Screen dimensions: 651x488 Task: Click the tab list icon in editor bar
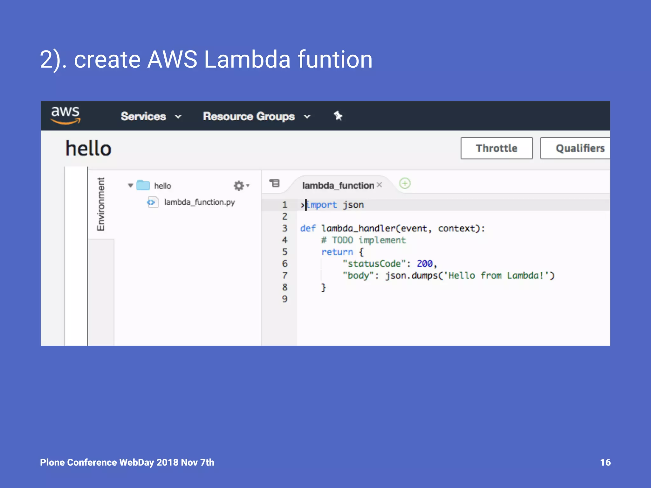274,183
